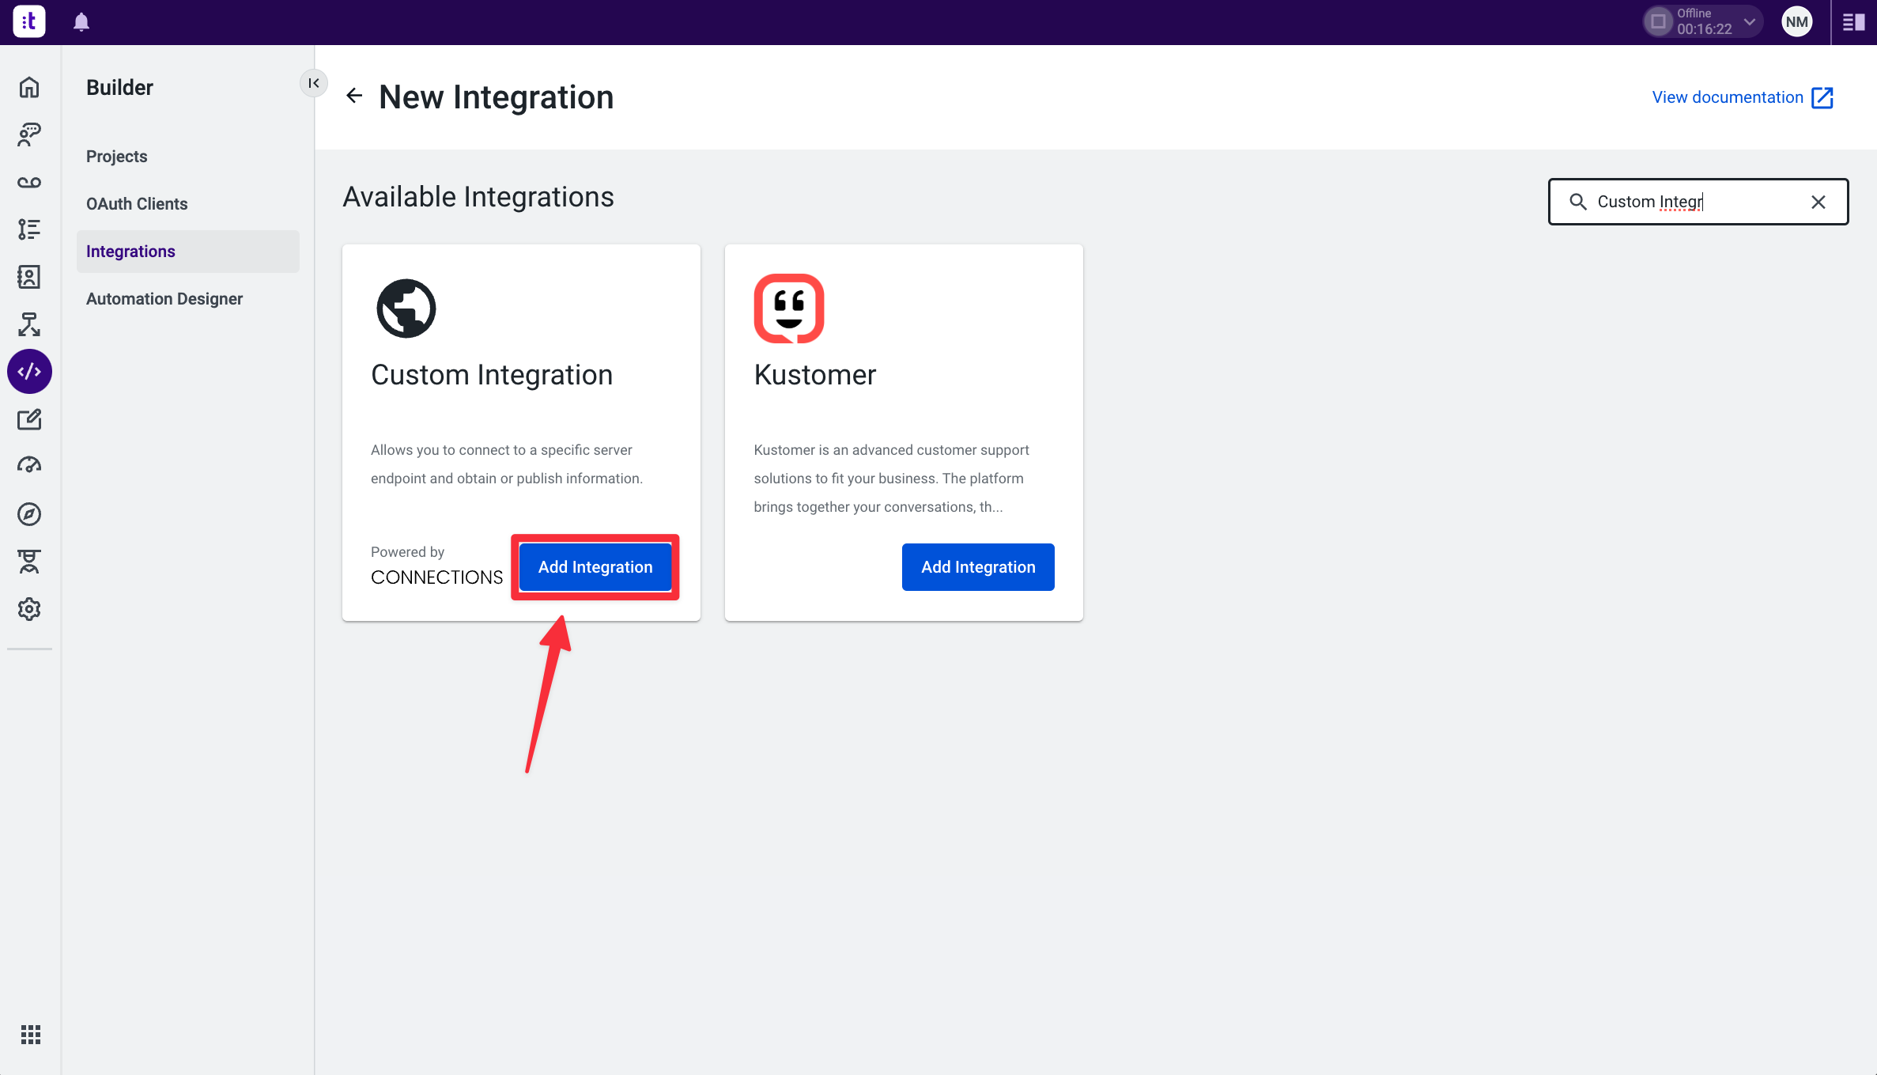The height and width of the screenshot is (1075, 1877).
Task: Select Integrations in Builder menu
Action: pos(188,252)
